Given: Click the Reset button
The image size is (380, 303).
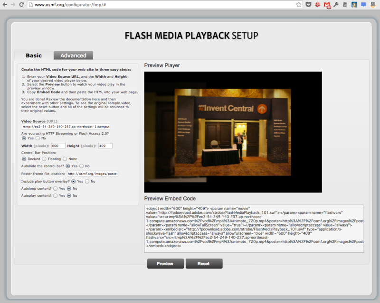Looking at the screenshot, I should tap(204, 264).
